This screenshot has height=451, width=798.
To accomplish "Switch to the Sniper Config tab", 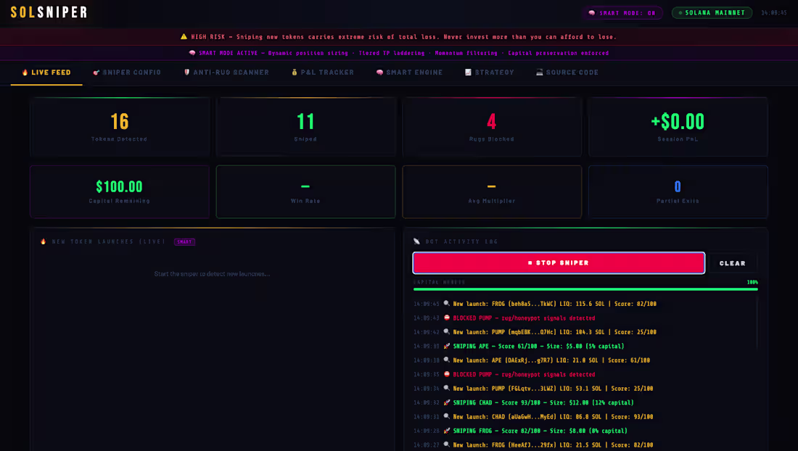I will 127,73.
